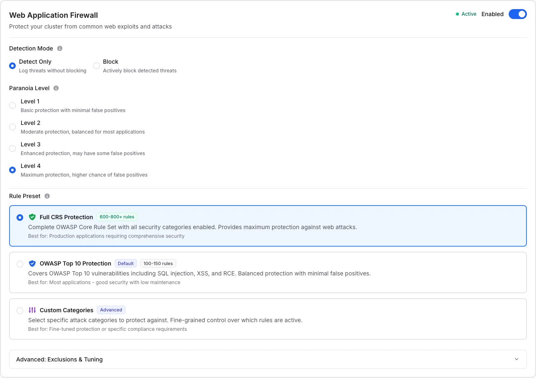Click the green Active status dot
This screenshot has width=536, height=378.
click(457, 14)
